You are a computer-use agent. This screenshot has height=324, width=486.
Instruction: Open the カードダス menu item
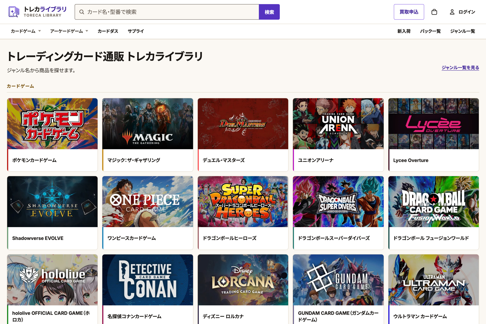tap(108, 31)
